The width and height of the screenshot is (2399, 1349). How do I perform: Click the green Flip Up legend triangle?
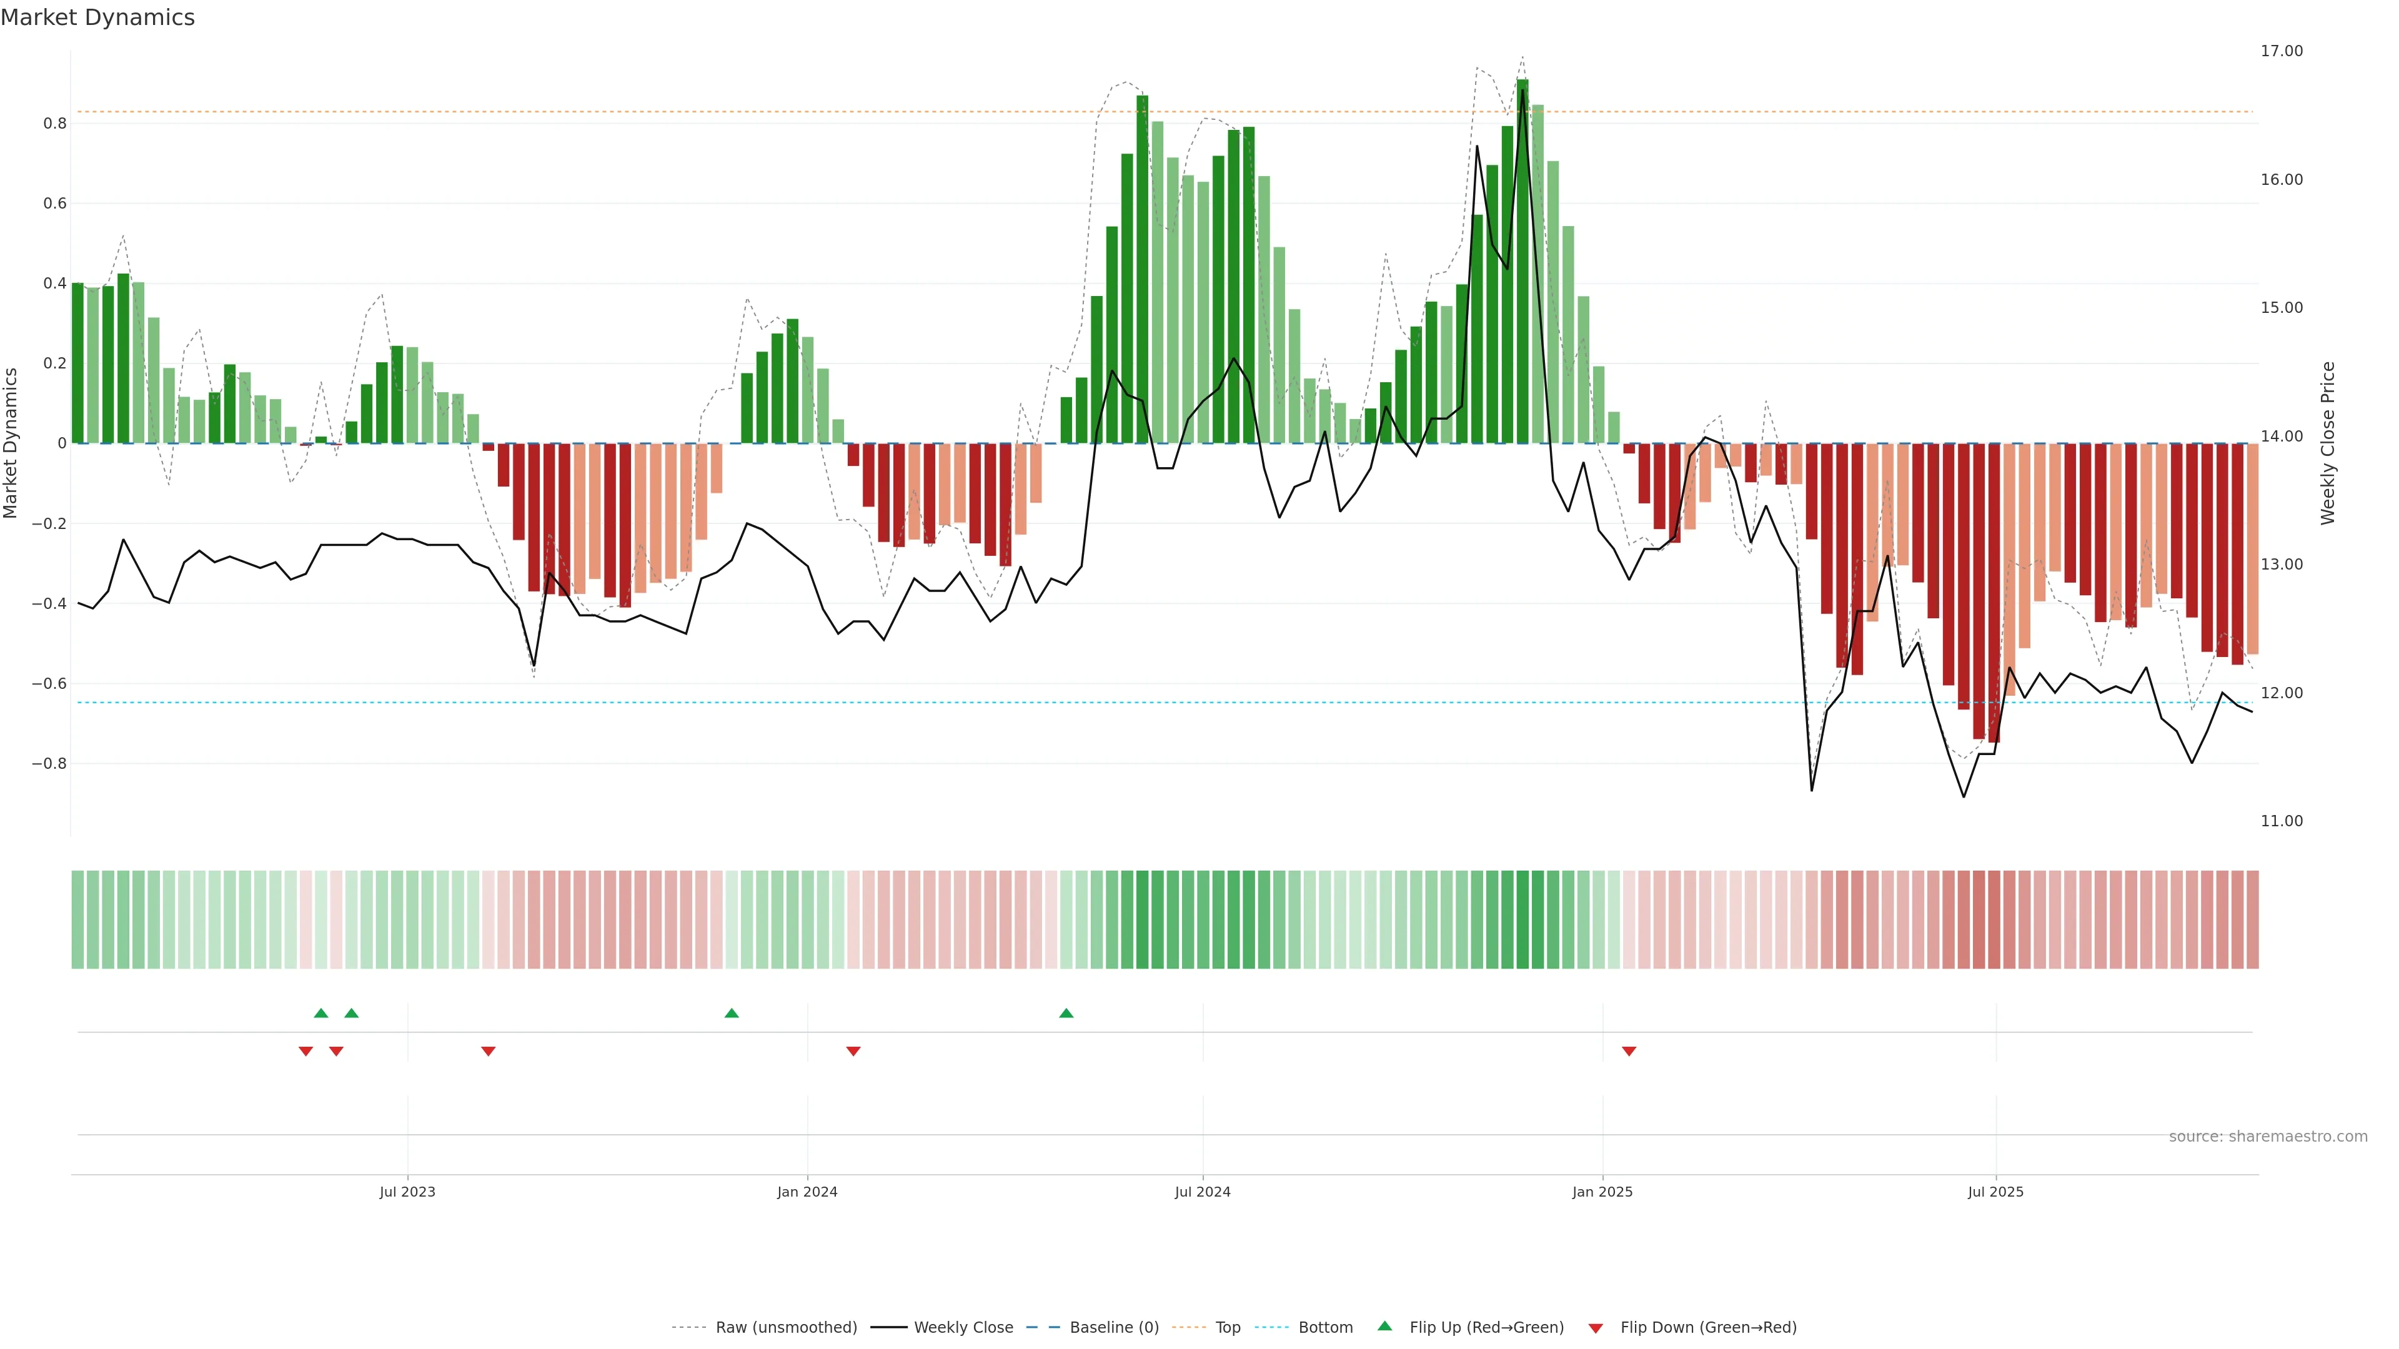tap(1385, 1326)
